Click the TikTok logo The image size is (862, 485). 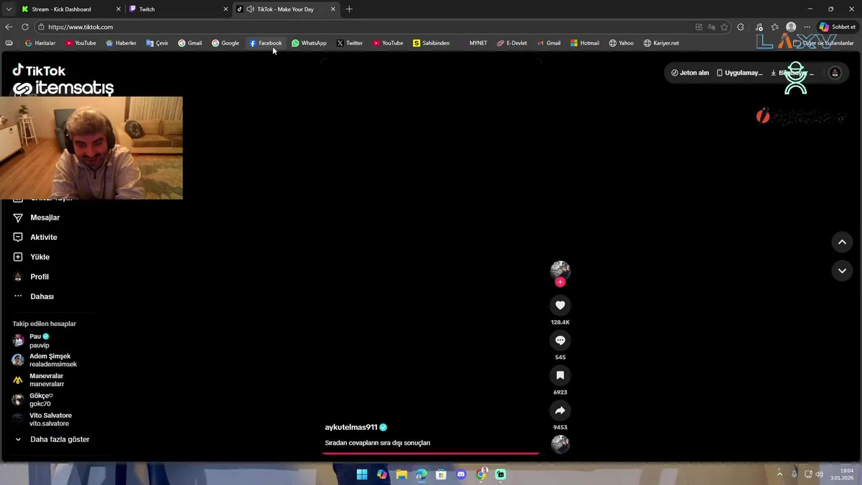pos(39,70)
